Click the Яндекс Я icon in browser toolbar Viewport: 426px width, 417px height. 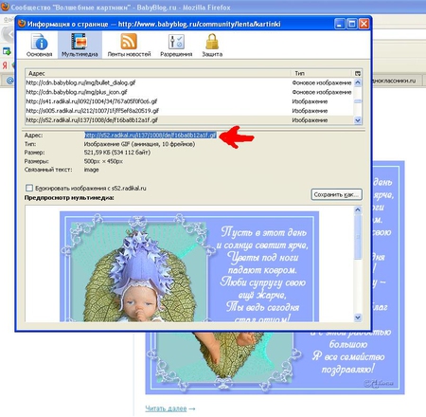(x=5, y=65)
